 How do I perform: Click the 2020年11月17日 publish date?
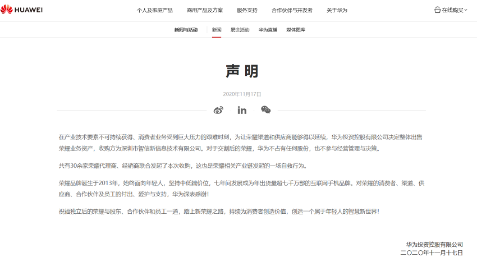point(242,94)
